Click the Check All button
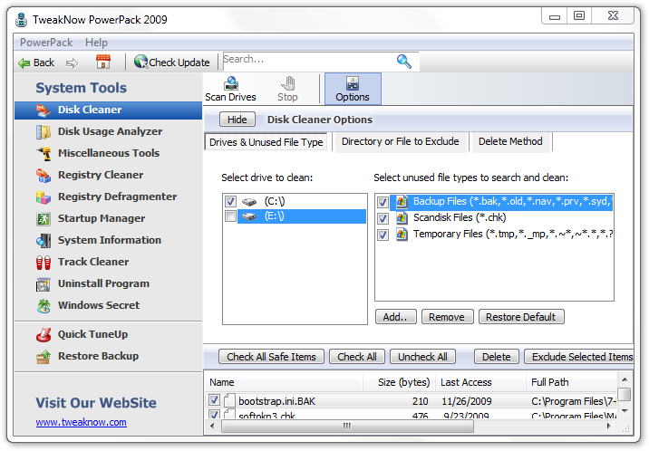The width and height of the screenshot is (649, 451). coord(357,357)
